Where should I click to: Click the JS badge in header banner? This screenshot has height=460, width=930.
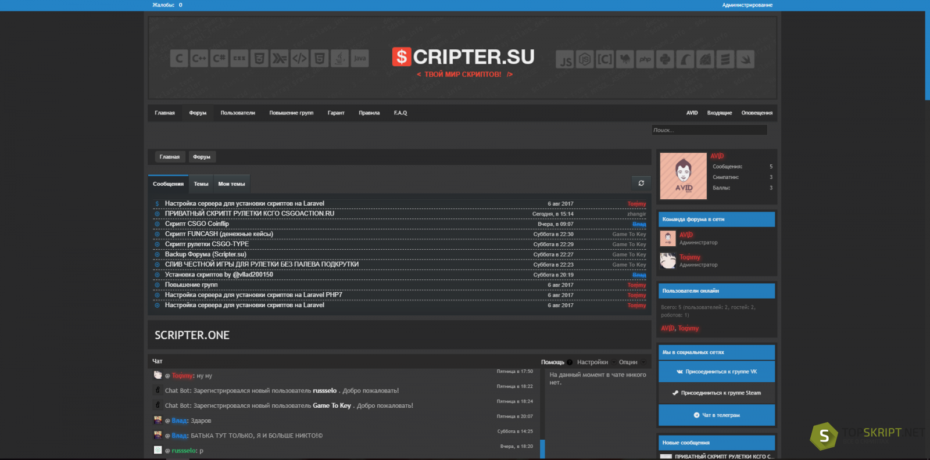pyautogui.click(x=565, y=60)
